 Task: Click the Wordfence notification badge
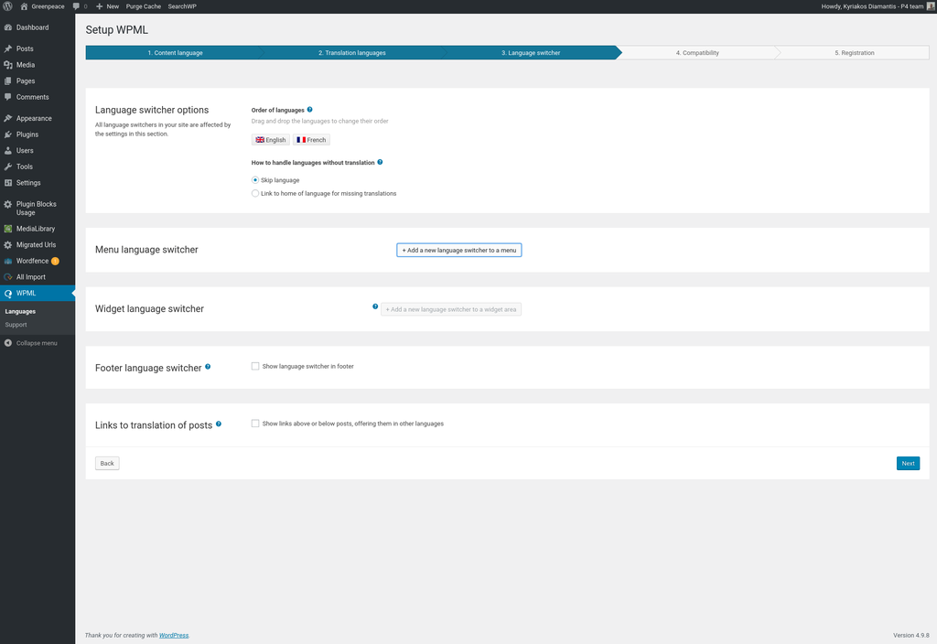(x=55, y=261)
